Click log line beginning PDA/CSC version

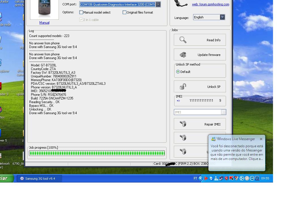coord(68,84)
